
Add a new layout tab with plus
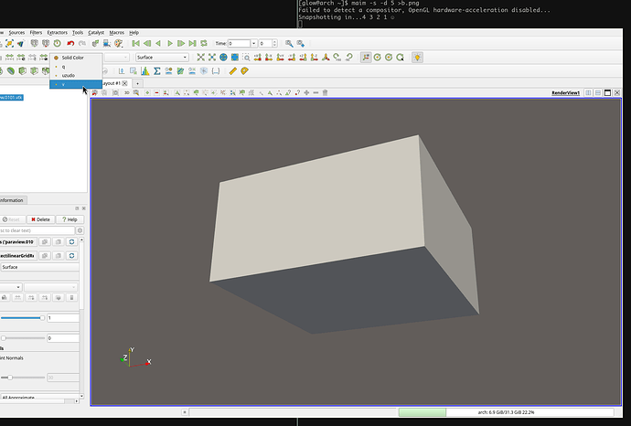(137, 83)
